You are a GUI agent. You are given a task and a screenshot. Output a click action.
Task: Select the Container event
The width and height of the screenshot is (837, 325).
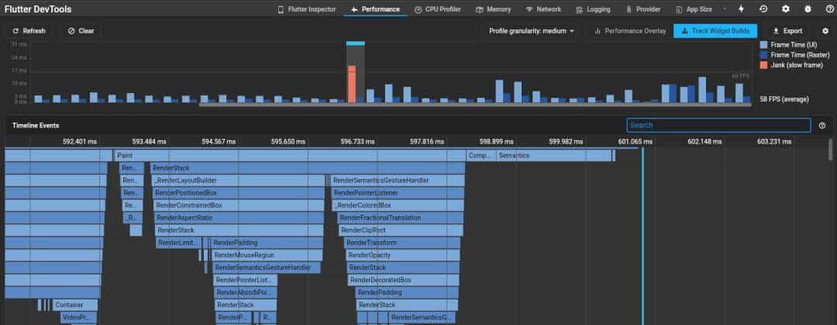[x=75, y=305]
